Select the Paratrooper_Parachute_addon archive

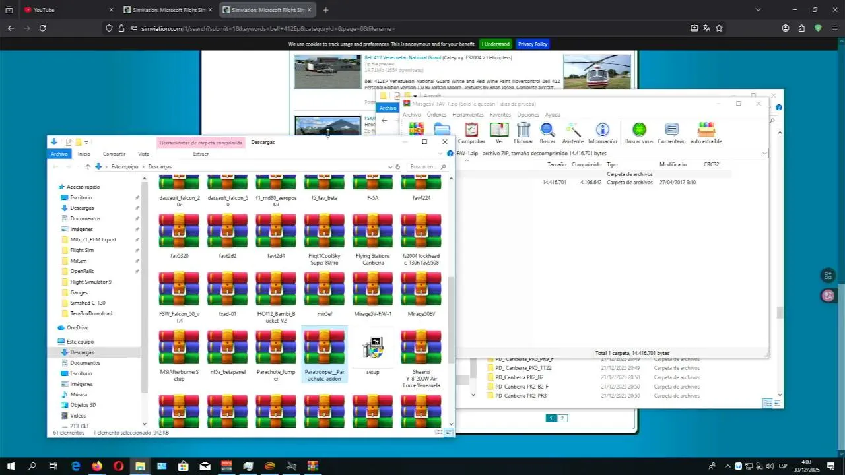[x=324, y=355]
